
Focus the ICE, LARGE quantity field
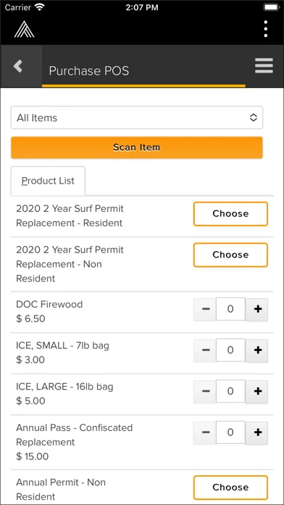(230, 391)
